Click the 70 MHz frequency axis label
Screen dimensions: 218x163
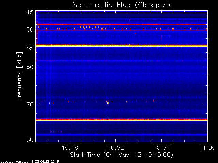[30, 104]
